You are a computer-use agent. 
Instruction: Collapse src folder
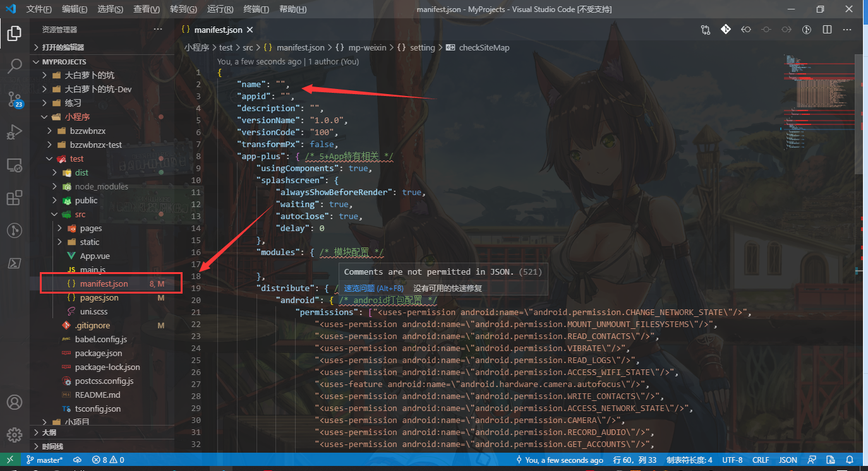pos(102,214)
